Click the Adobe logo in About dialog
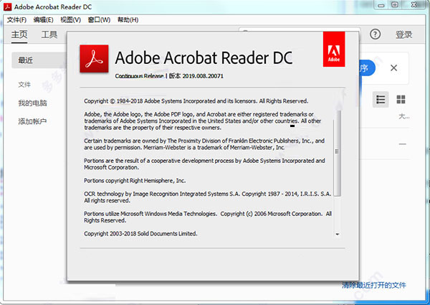 coord(334,49)
